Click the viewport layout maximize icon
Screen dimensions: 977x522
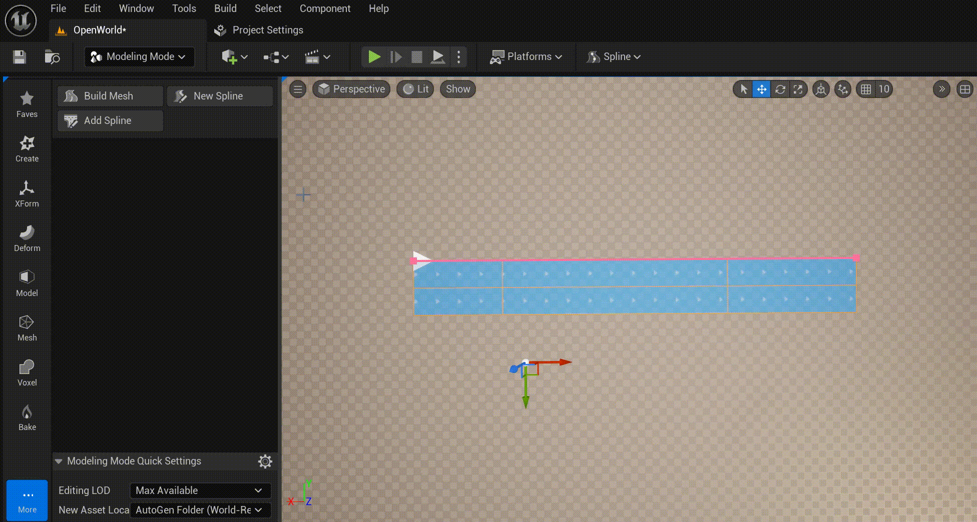[x=965, y=89]
